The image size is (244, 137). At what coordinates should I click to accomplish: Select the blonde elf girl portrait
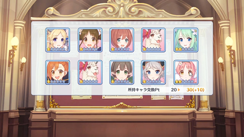58,40
